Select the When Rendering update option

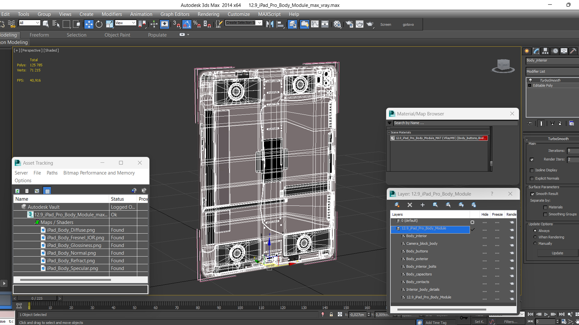point(535,237)
